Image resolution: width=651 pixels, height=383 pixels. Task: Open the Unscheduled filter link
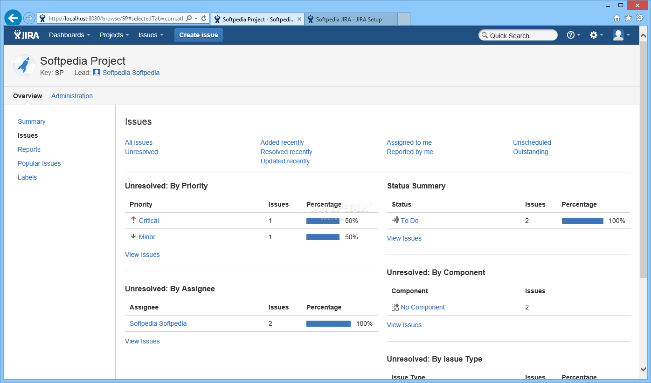pyautogui.click(x=532, y=142)
